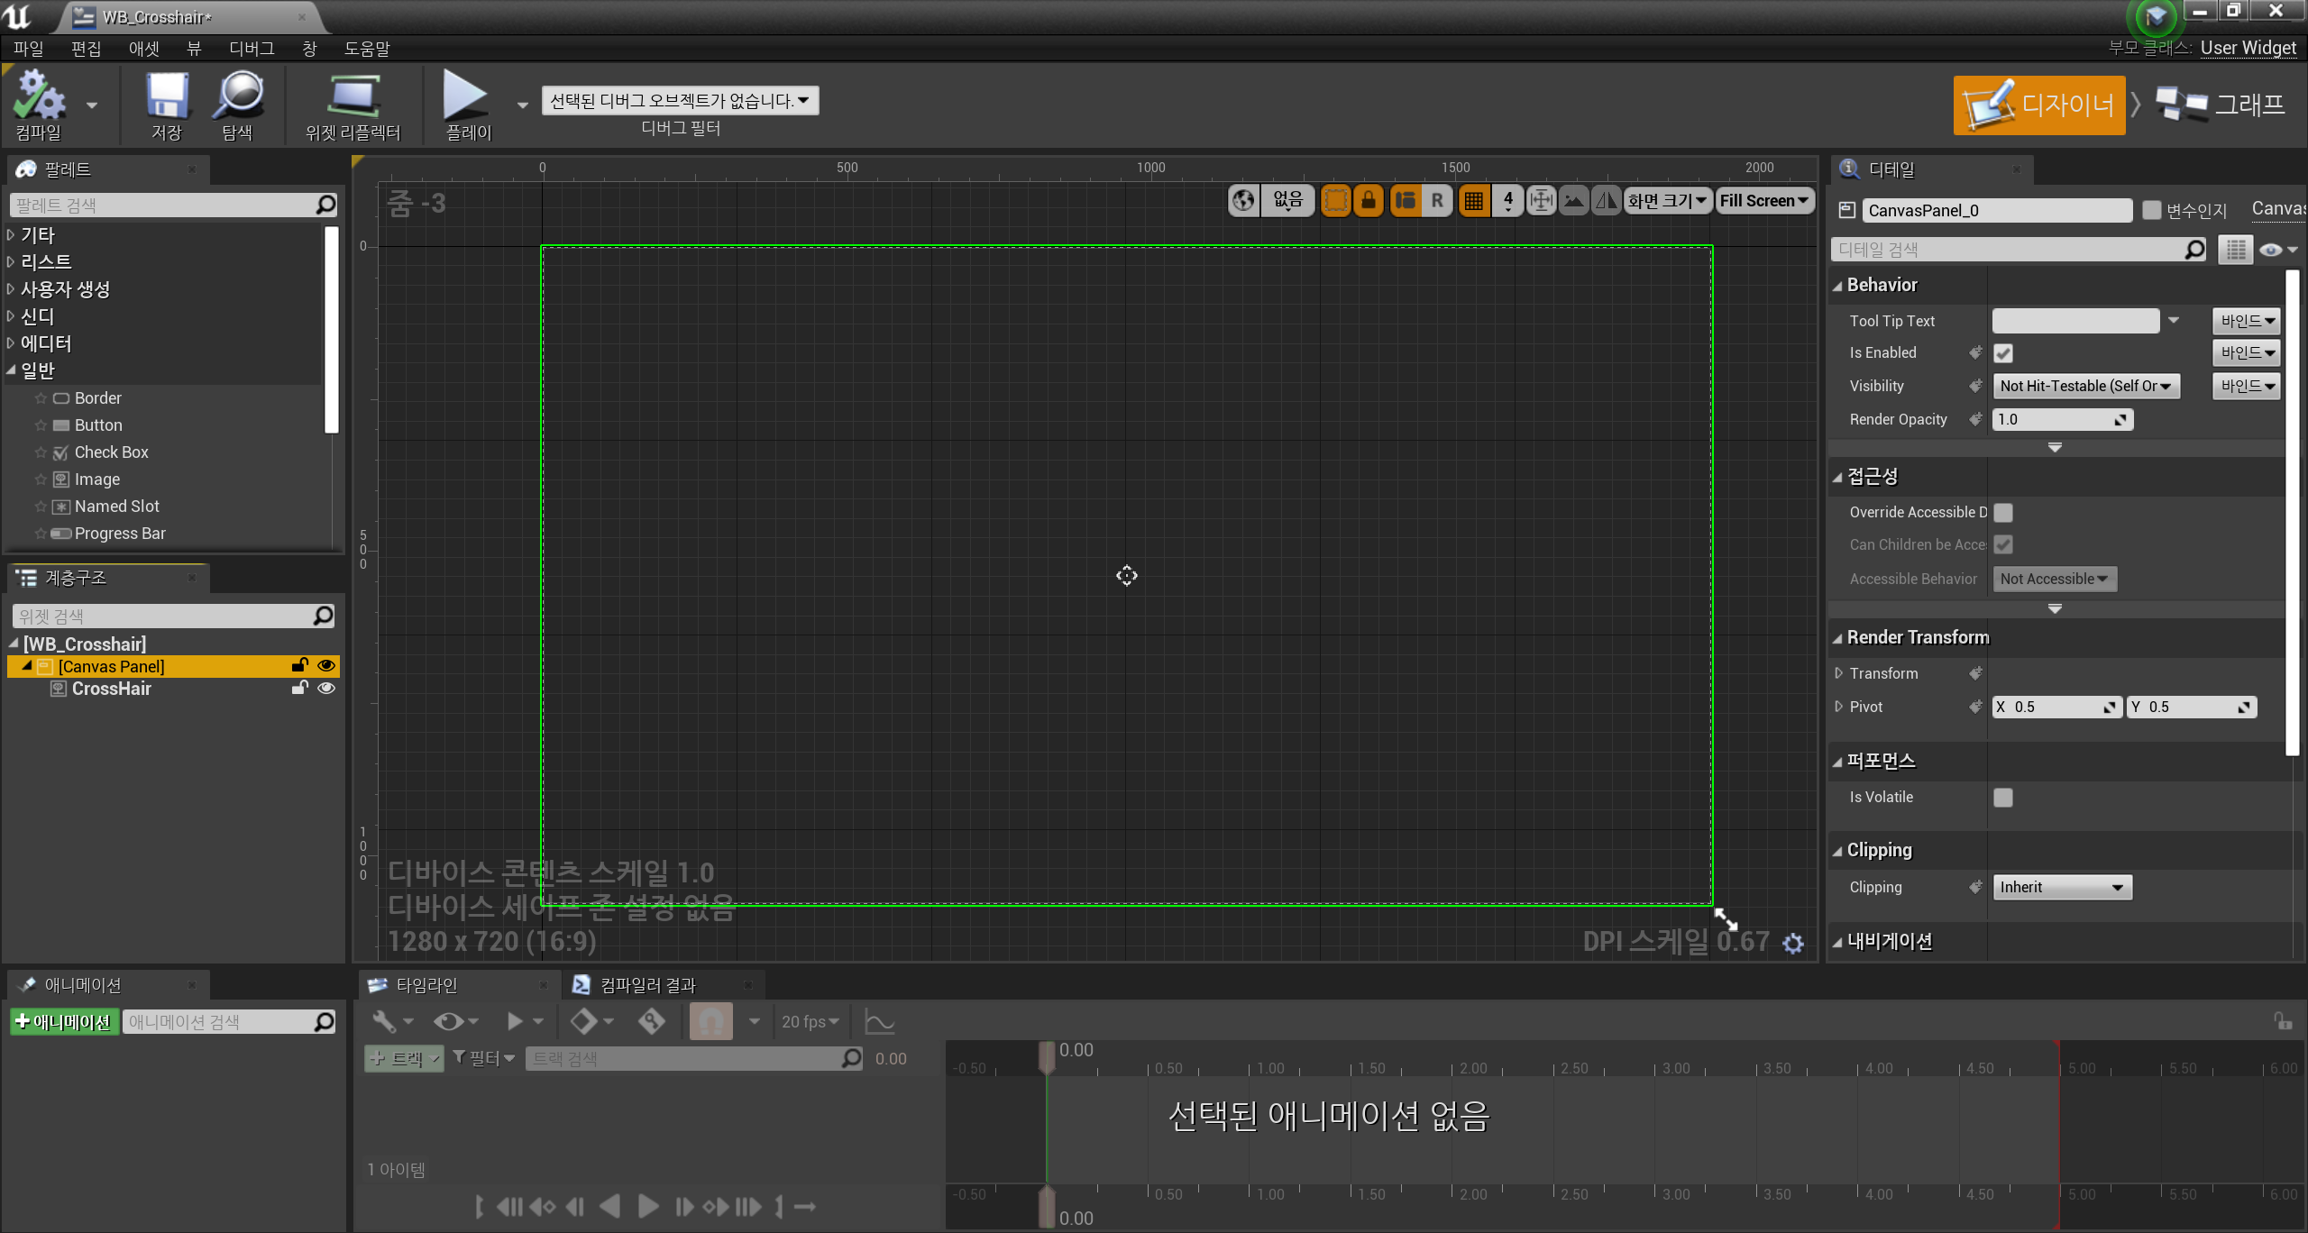
Task: Click the DPI scale gear icon
Action: (1793, 943)
